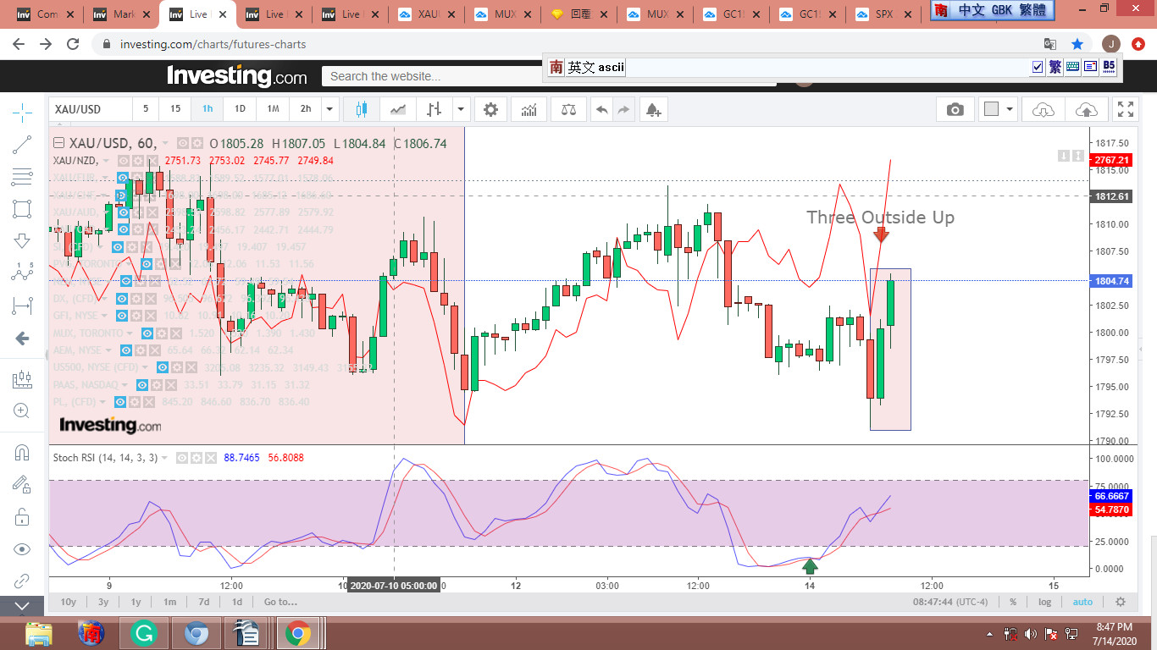Viewport: 1157px width, 650px height.
Task: Toggle visibility of Stoch RSI indicator
Action: [182, 458]
